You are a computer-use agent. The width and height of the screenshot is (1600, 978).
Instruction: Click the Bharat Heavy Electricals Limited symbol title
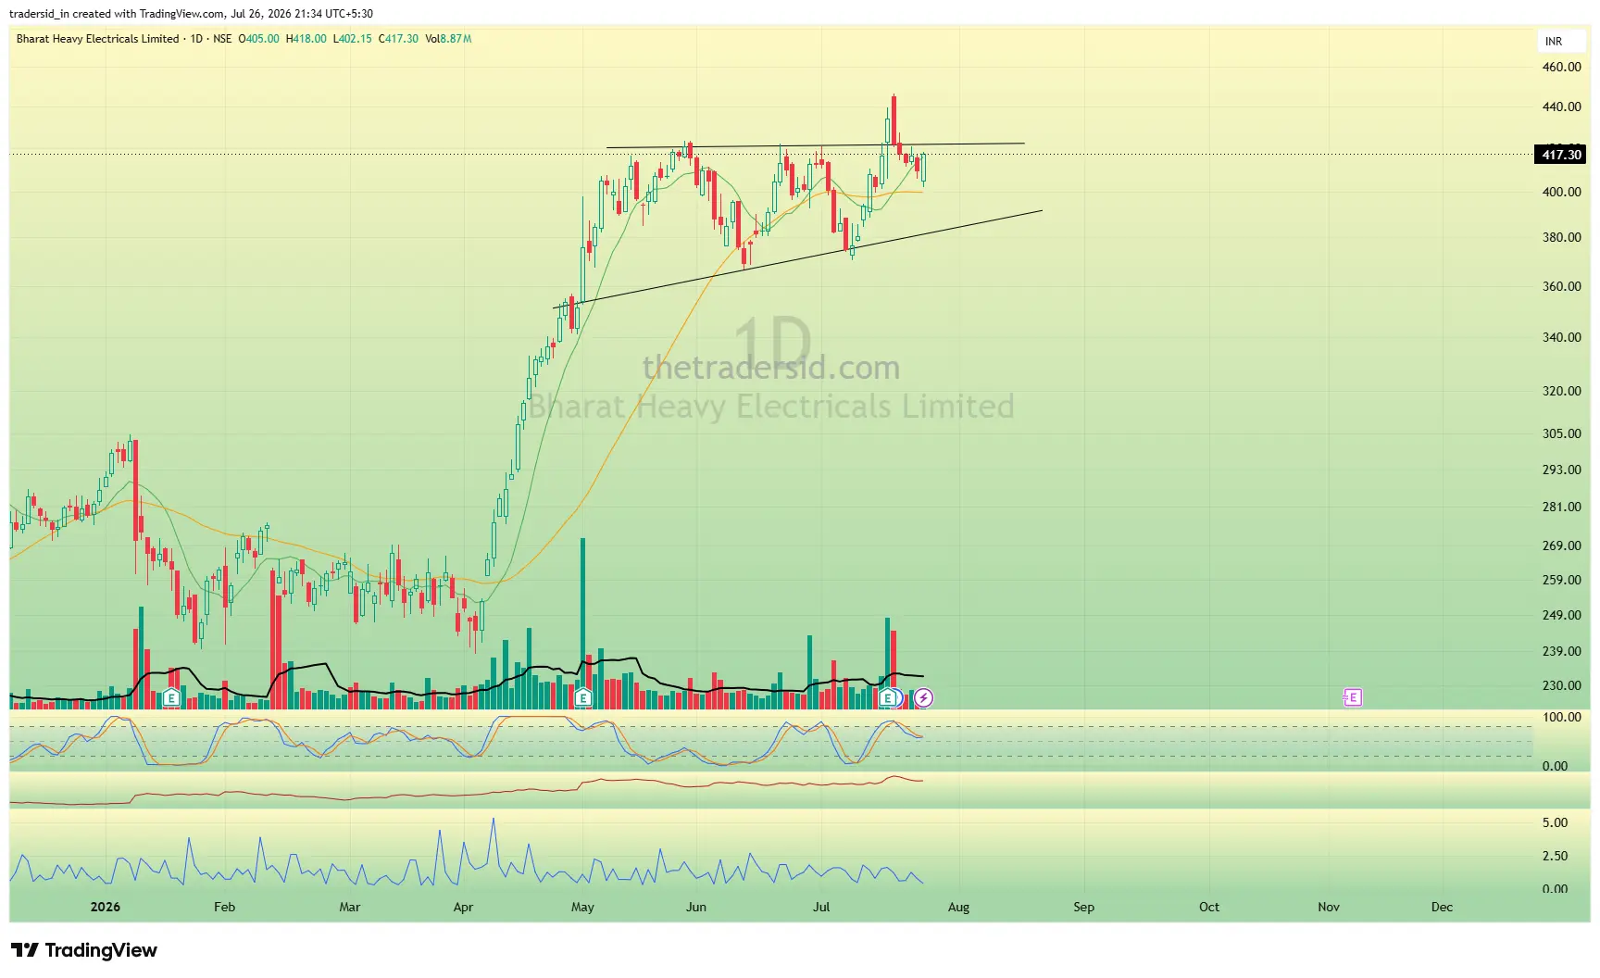tap(97, 39)
